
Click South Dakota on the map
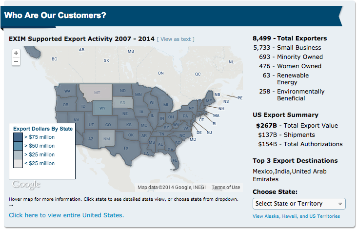pos(122,103)
